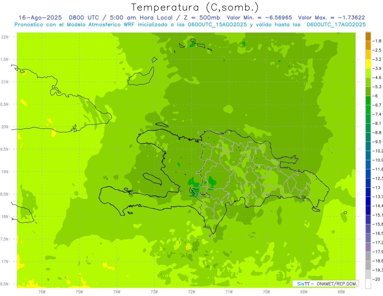Screen dimensions: 383x296
Task: Click the "-8.8" colorbar value
Action: 377,133
